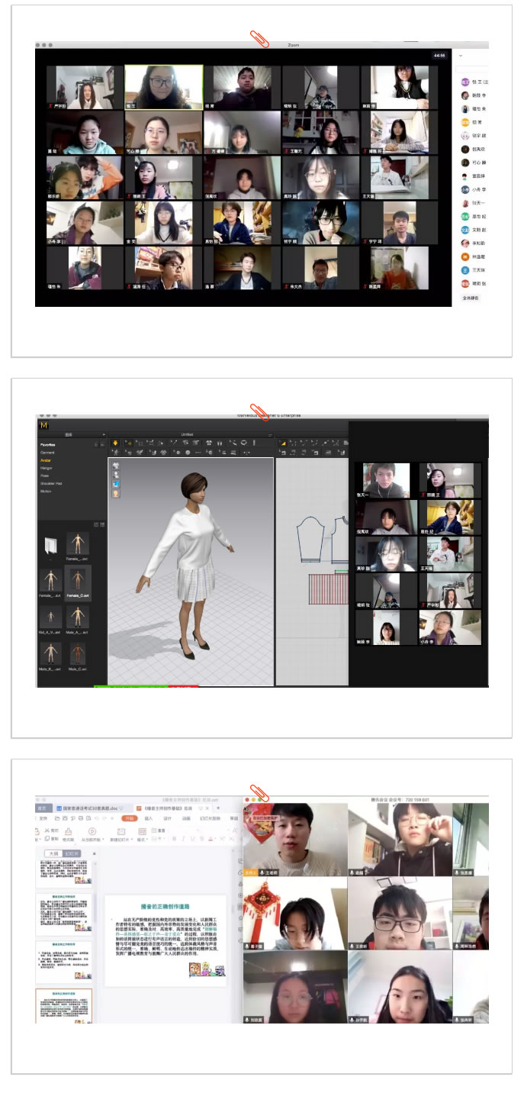Select Hanger in the library list

(47, 468)
